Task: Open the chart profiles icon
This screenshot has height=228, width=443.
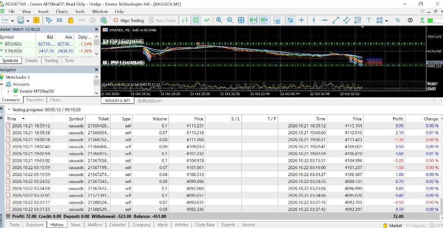Action: (x=21, y=20)
